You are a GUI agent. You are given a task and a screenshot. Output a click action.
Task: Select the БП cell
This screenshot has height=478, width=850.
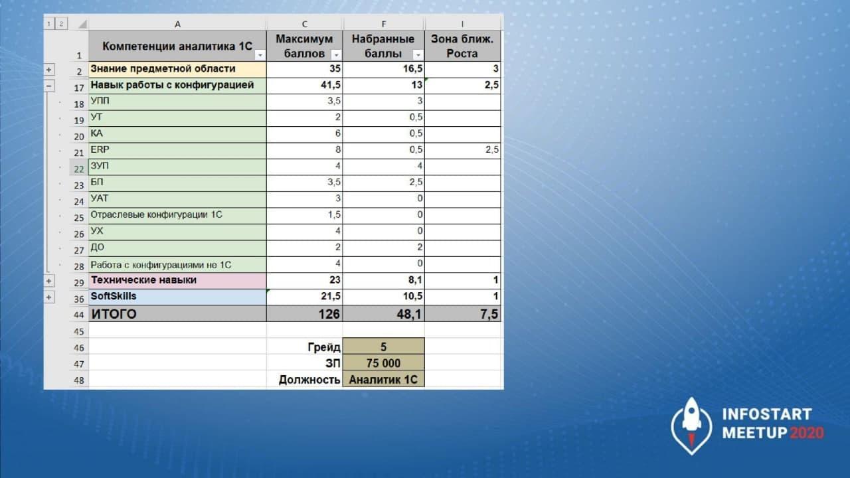point(177,183)
